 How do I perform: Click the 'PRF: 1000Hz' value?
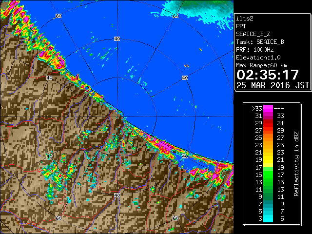(x=255, y=50)
